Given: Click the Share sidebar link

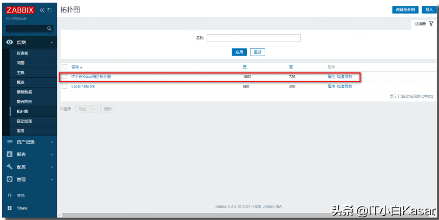Looking at the screenshot, I should [22, 208].
